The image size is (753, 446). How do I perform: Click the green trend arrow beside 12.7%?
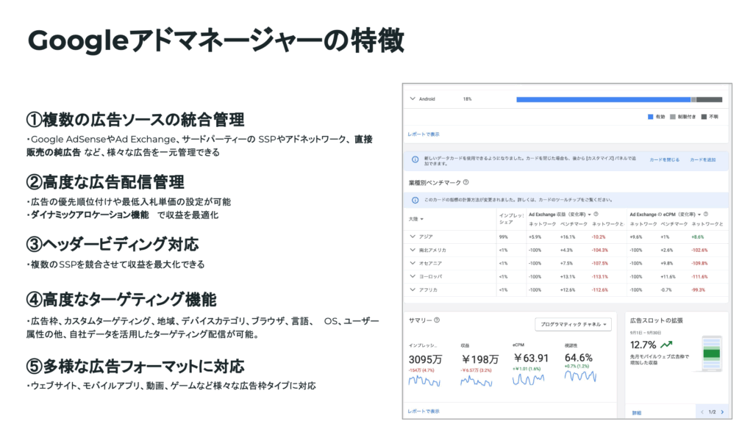coord(666,344)
